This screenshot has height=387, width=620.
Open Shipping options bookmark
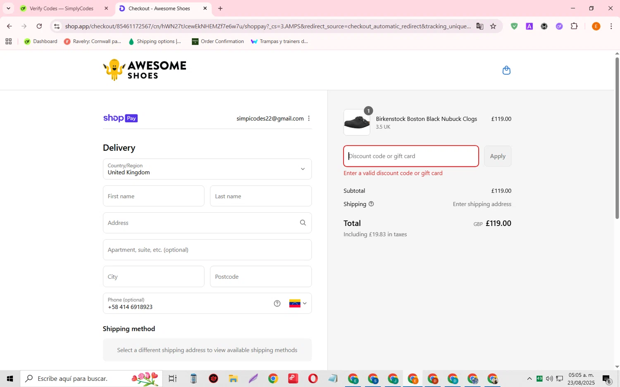click(x=155, y=41)
